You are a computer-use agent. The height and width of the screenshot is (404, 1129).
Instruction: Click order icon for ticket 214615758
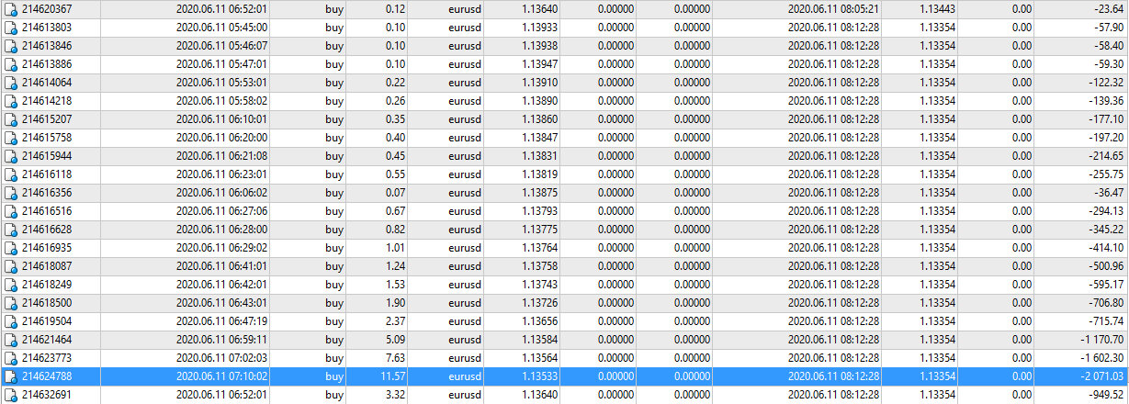11,138
